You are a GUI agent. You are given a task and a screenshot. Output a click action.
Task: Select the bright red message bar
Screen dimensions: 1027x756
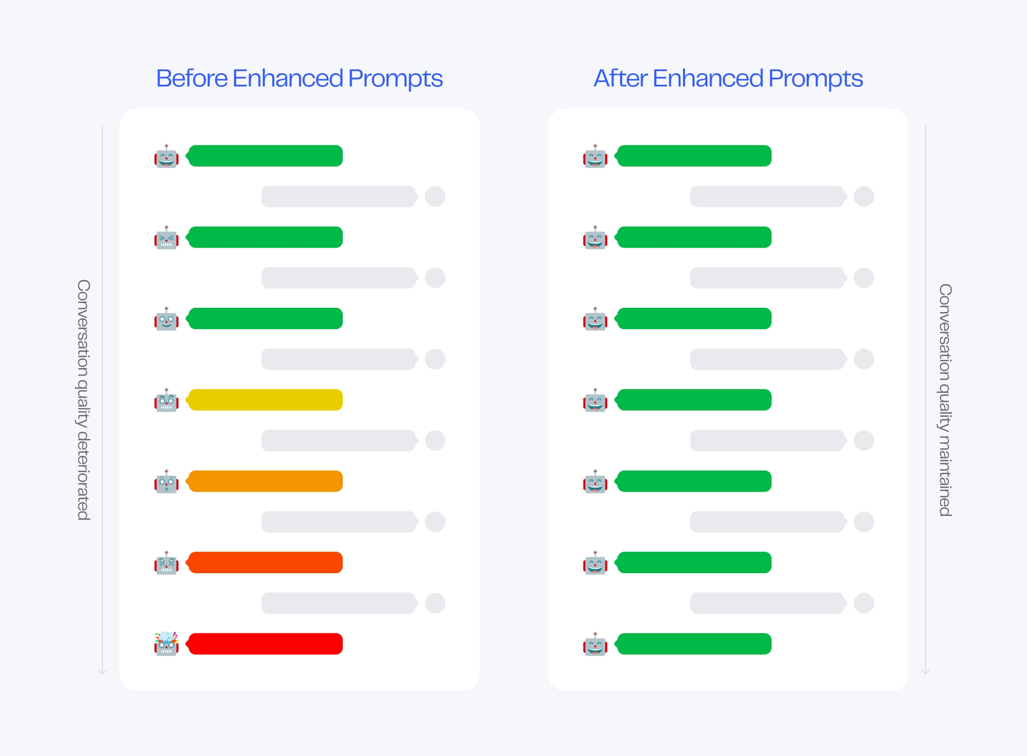coord(265,644)
